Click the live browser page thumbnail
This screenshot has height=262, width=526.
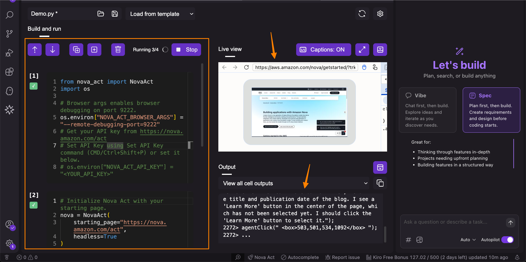tap(299, 112)
